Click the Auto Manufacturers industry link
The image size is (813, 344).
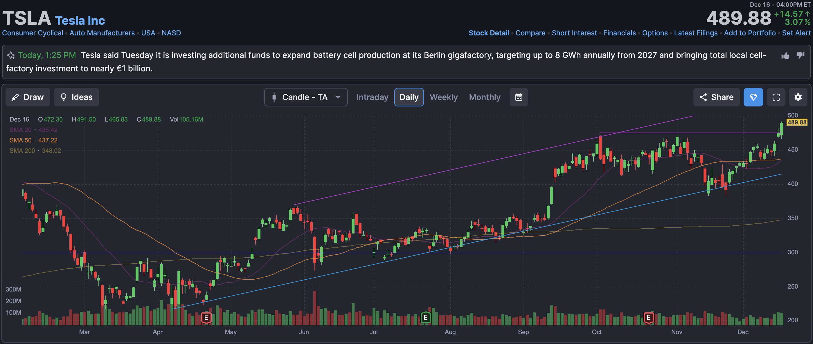(102, 33)
